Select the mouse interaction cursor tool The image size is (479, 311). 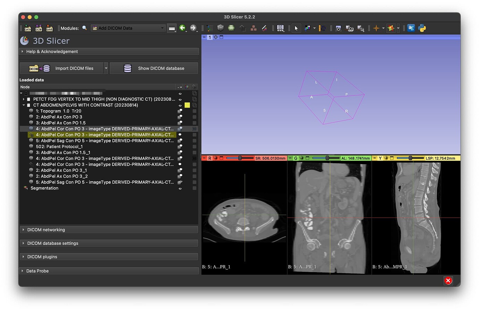[x=296, y=28]
